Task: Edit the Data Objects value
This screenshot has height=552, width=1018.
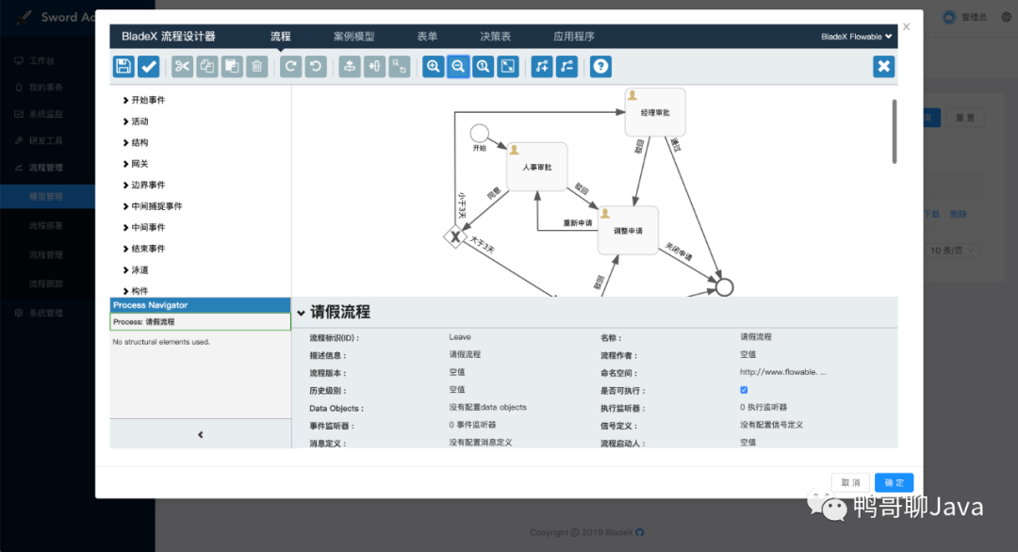Action: tap(487, 407)
